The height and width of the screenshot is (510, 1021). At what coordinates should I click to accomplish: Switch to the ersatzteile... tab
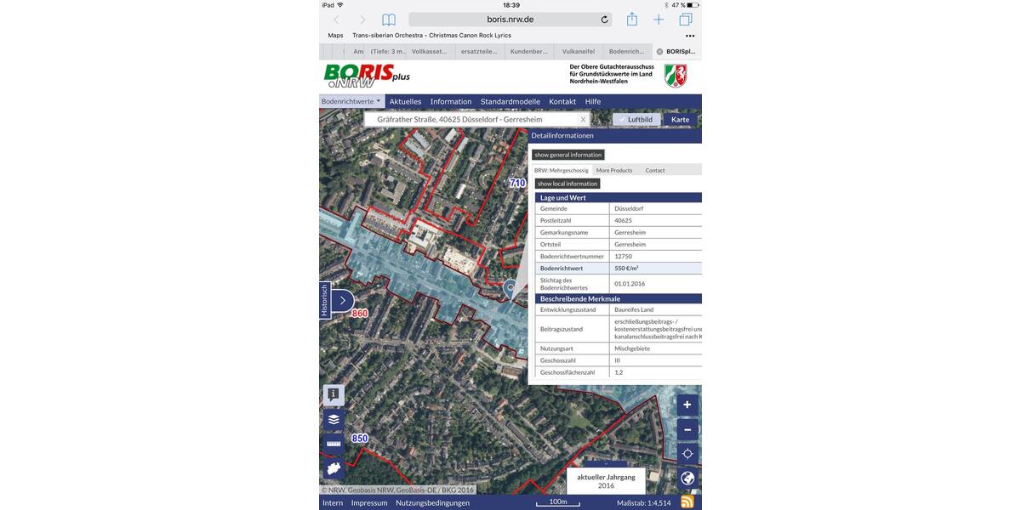click(x=479, y=52)
